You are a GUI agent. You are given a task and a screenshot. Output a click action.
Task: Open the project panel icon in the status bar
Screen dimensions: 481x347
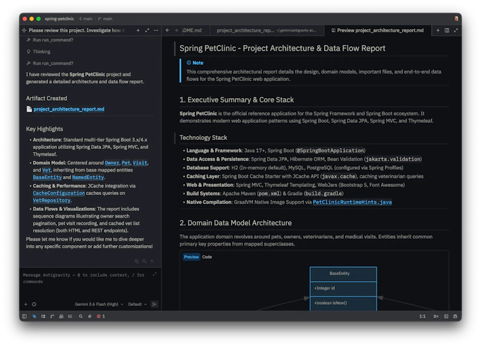[x=43, y=317]
